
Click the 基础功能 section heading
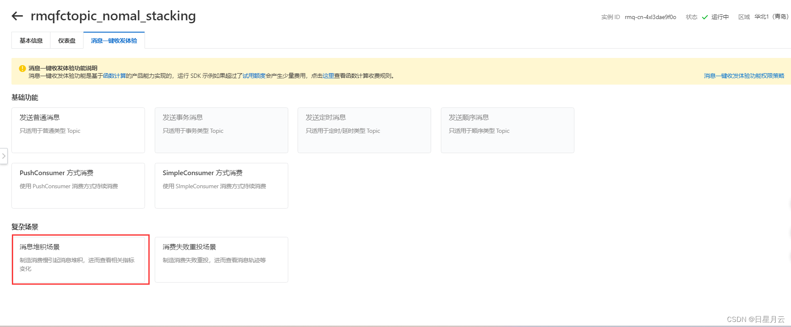pyautogui.click(x=25, y=97)
